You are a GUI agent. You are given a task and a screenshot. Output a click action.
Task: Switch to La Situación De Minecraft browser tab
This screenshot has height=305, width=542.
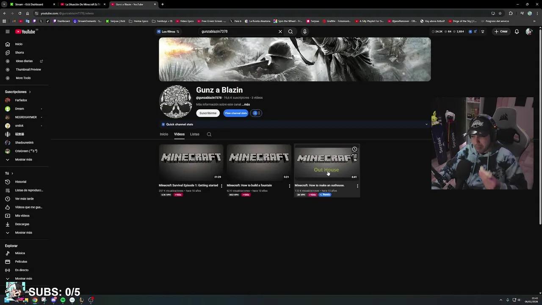click(83, 4)
